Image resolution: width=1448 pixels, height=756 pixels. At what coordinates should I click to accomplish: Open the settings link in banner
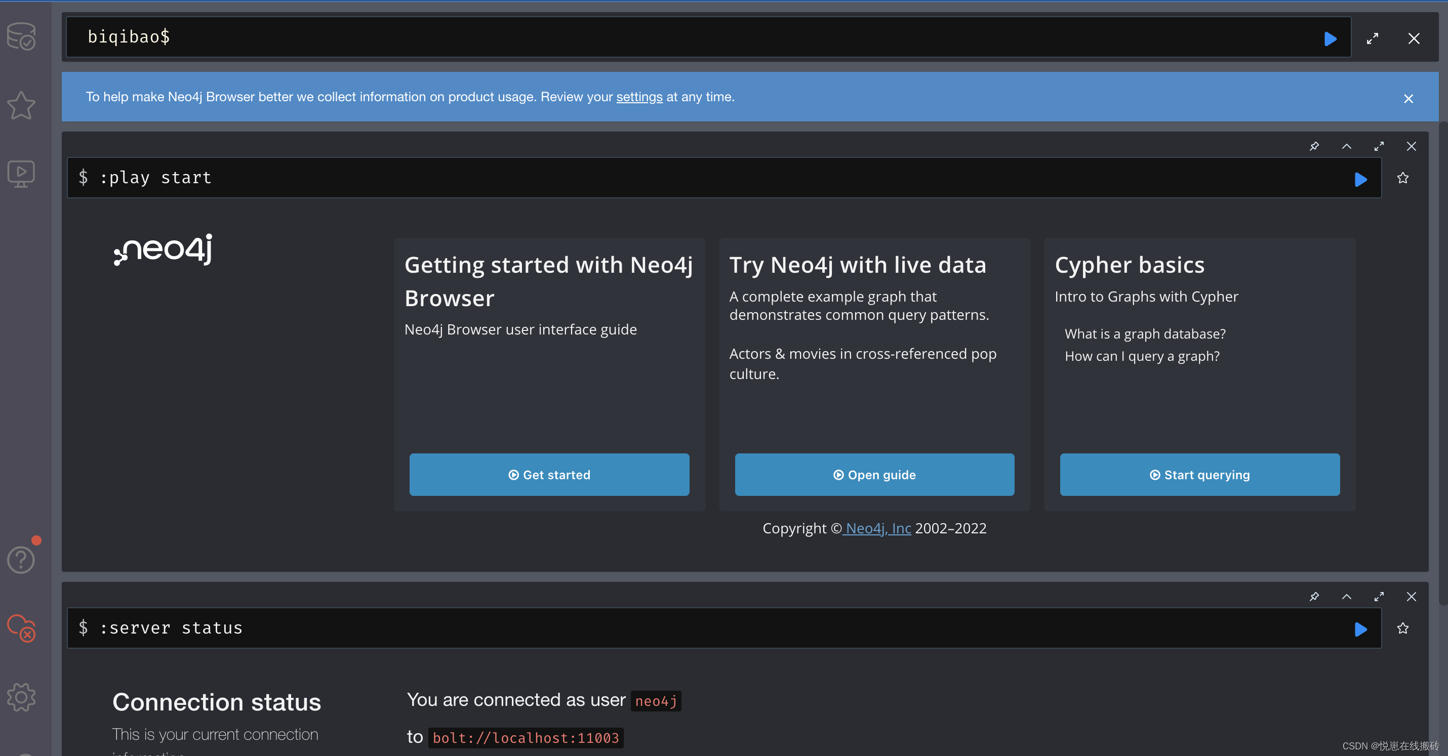coord(639,97)
